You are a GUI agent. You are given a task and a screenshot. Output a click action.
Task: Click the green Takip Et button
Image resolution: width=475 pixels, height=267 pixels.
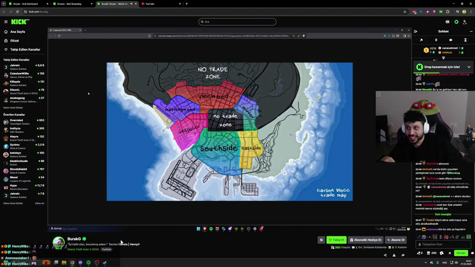(336, 240)
